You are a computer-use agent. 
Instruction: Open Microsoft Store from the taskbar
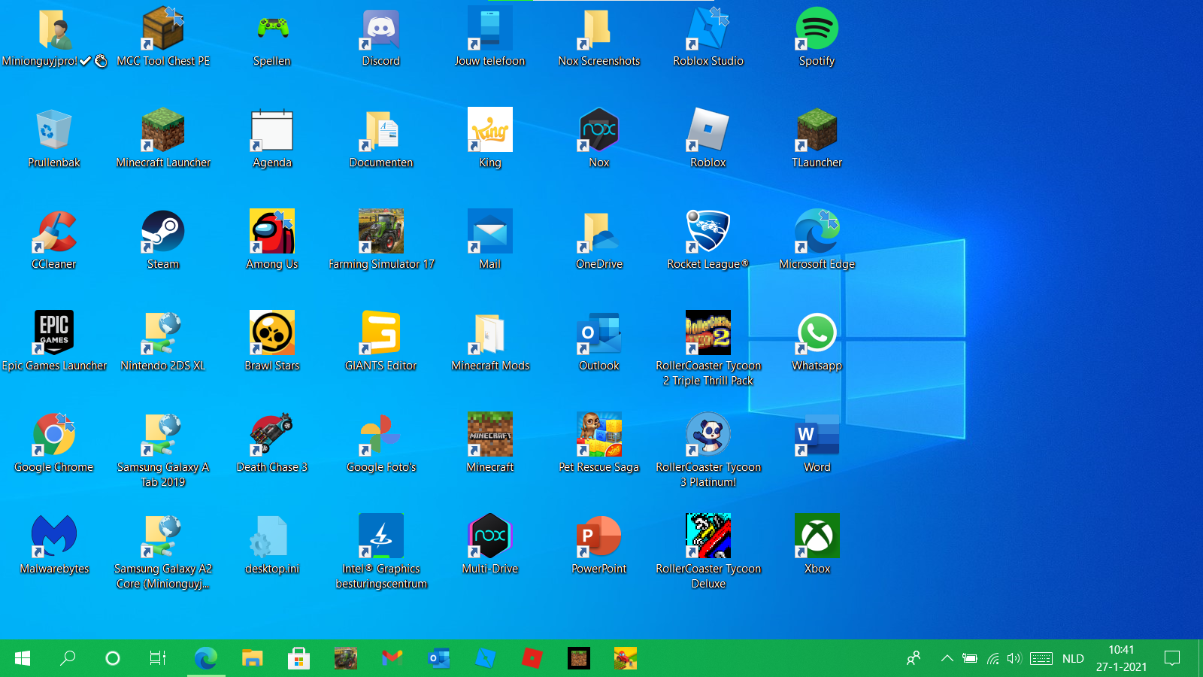(299, 658)
